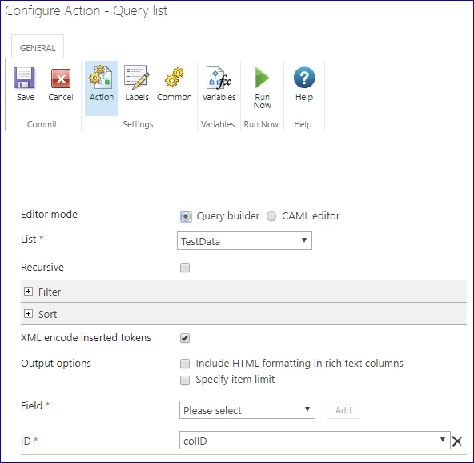Remove the ID field with X icon
Viewport: 474px width, 463px height.
(457, 441)
